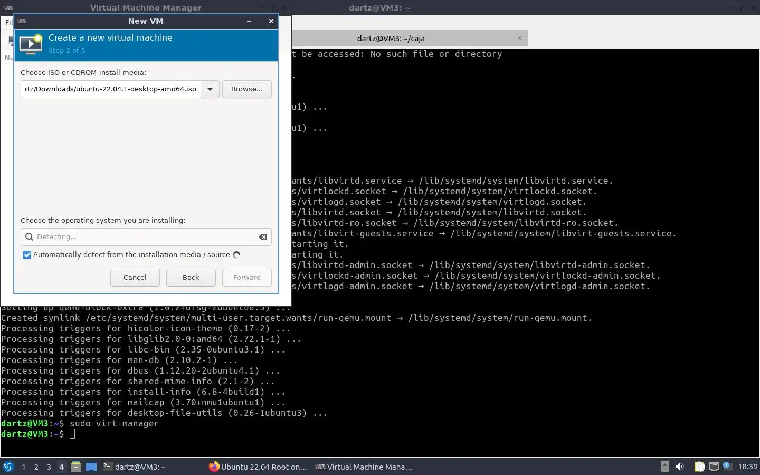Click the operating system Detecting search field
Viewport: 760px width, 475px height.
point(146,237)
